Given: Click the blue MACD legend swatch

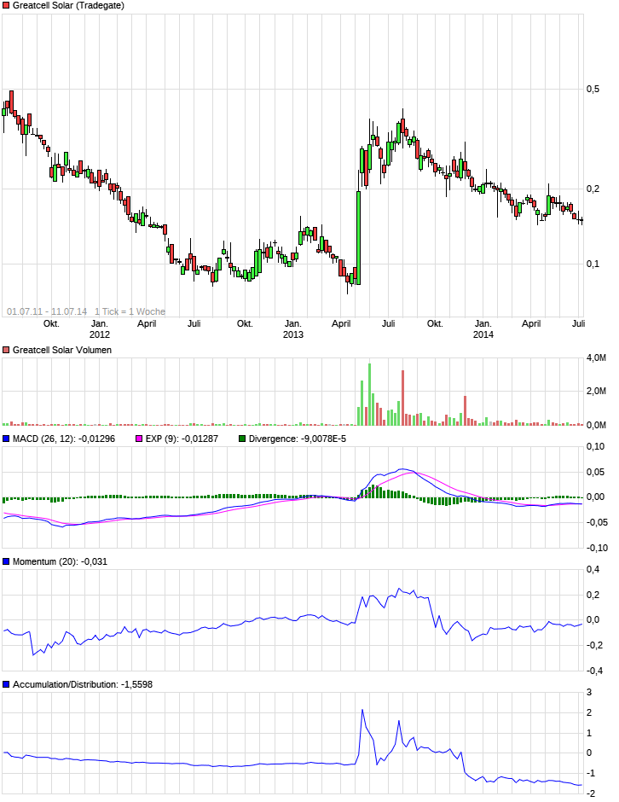Looking at the screenshot, I should (6, 439).
